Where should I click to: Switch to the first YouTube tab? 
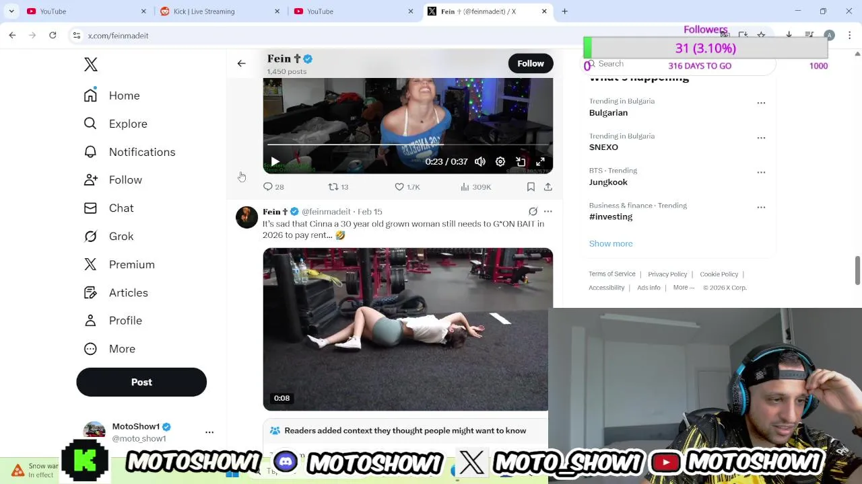86,11
